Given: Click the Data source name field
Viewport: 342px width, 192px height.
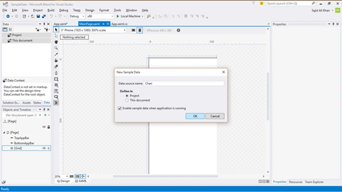Looking at the screenshot, I should [184, 84].
